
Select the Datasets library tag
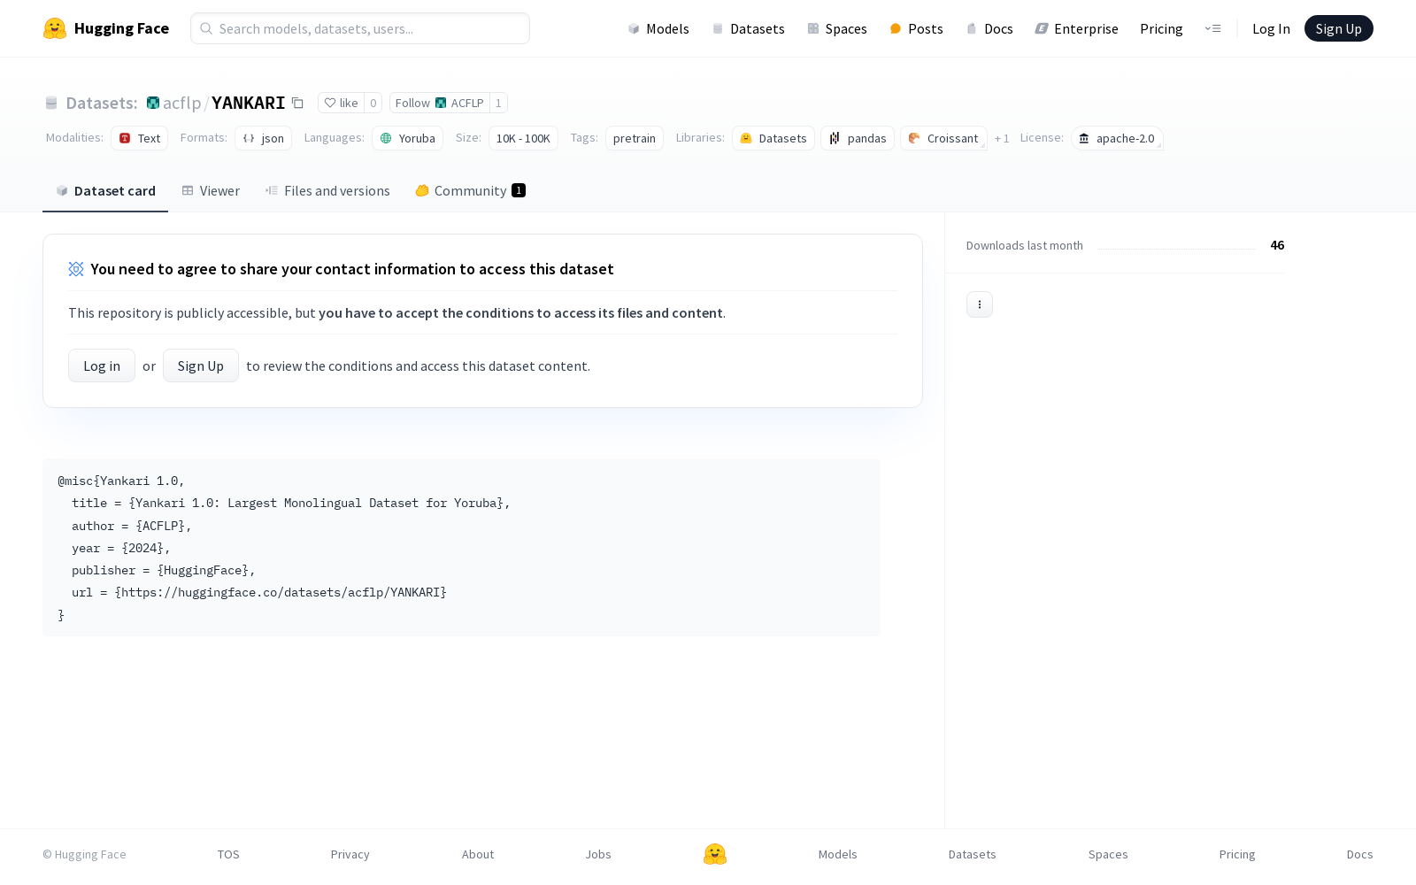point(773,138)
